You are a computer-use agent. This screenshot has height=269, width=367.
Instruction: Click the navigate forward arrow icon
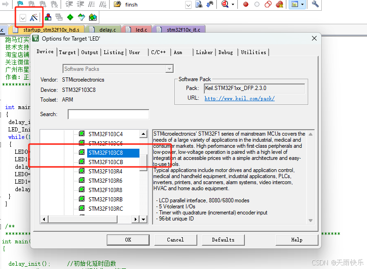click(6, 4)
